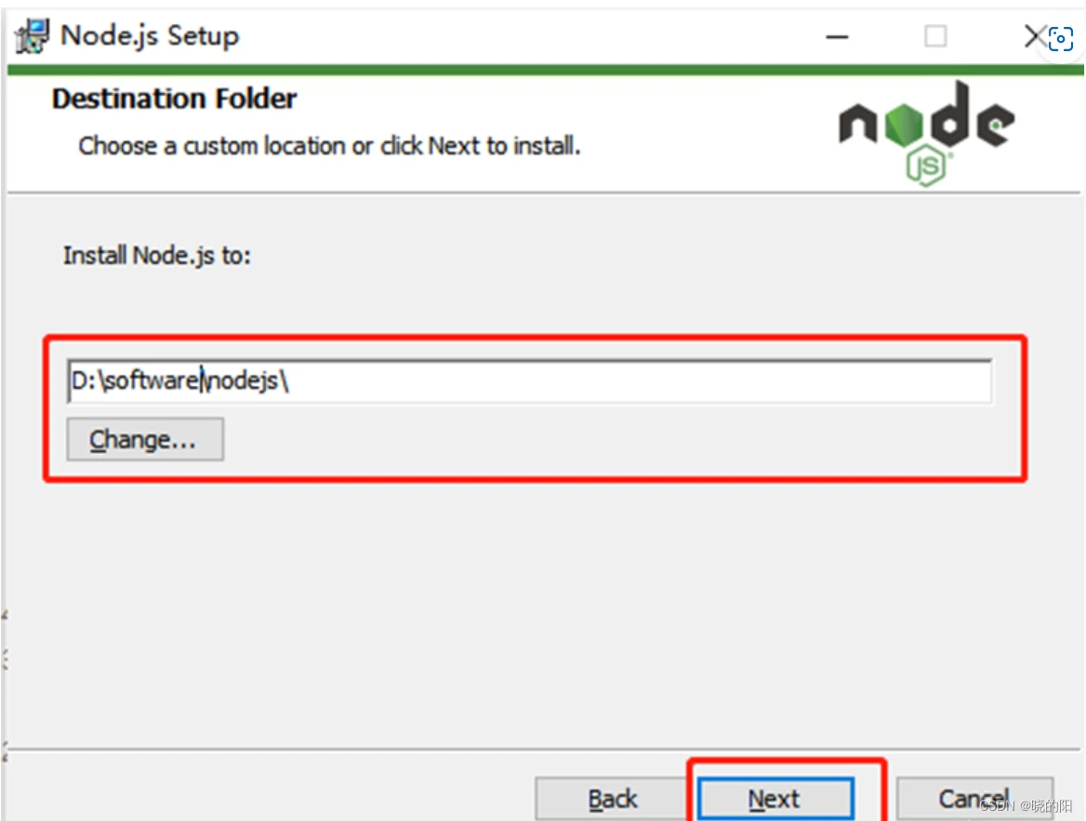Screen dimensions: 1086x821
Task: Click the Node.js Setup installer icon
Action: coord(32,36)
